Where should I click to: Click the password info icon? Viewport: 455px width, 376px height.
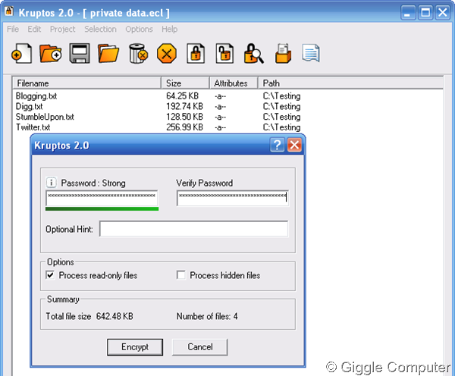(52, 183)
